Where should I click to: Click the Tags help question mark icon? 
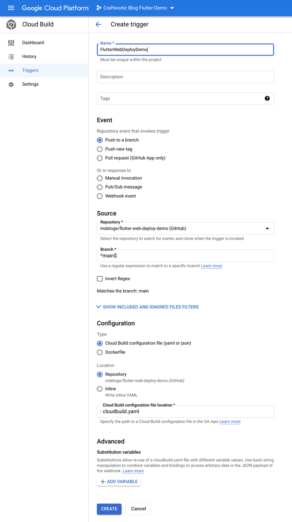(x=267, y=98)
